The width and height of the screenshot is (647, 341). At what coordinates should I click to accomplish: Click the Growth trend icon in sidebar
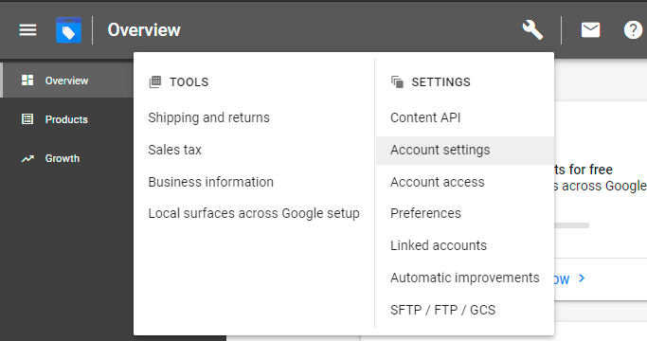pyautogui.click(x=27, y=158)
